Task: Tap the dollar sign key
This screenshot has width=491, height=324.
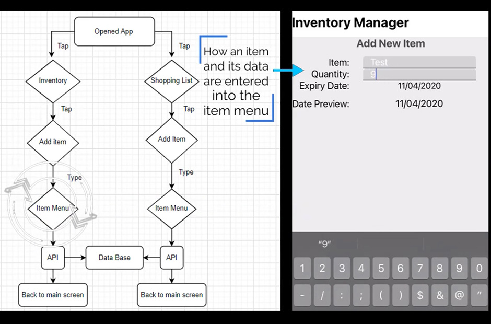Action: 420,295
